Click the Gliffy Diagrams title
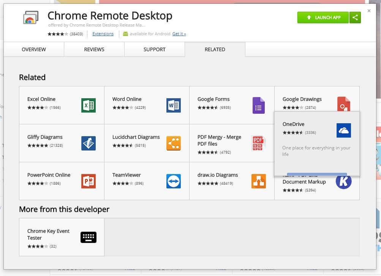The width and height of the screenshot is (381, 276). click(x=45, y=137)
